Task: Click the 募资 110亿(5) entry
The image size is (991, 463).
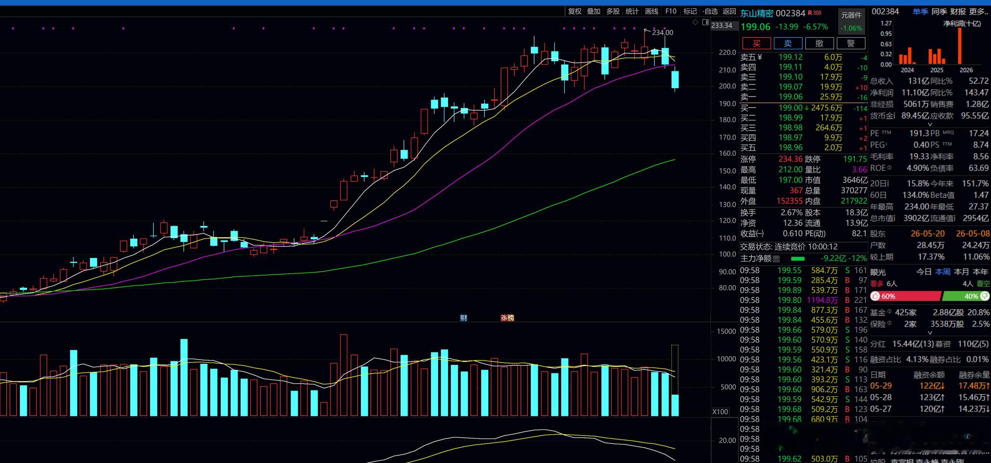Action: (962, 344)
